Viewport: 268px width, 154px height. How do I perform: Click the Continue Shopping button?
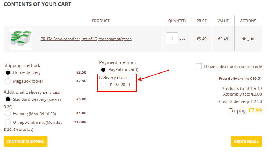25,142
